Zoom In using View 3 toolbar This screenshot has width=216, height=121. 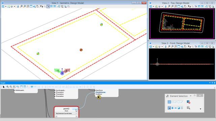pyautogui.click(x=169, y=47)
